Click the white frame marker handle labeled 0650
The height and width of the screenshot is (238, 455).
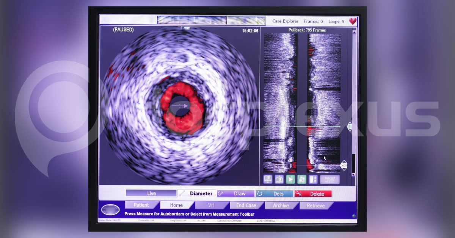pyautogui.click(x=344, y=165)
